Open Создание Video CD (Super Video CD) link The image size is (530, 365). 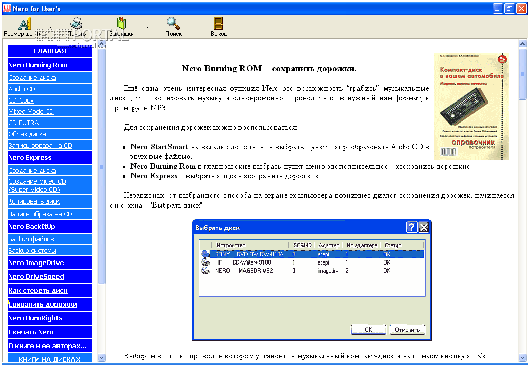[x=37, y=185]
